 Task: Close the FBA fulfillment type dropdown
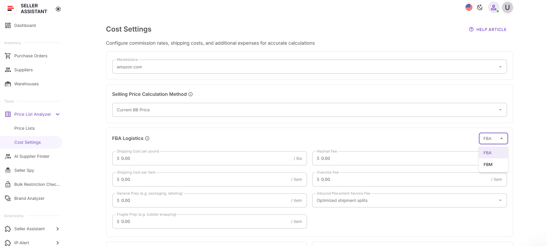(493, 138)
